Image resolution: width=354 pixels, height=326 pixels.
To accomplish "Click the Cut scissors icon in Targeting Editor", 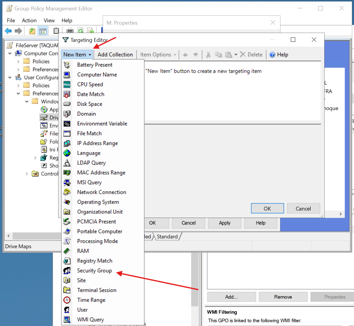I will click(208, 54).
